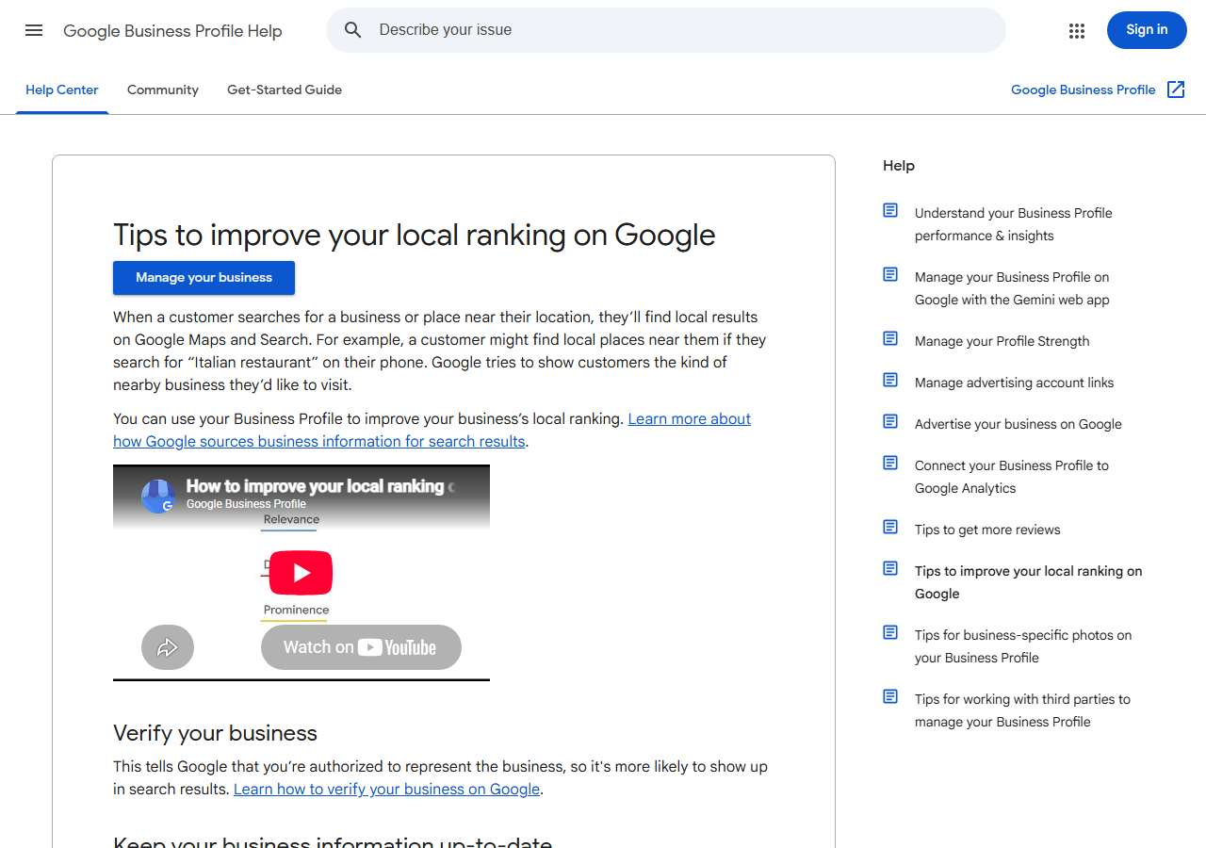
Task: Open Connect your Business Profile to Google Analytics
Action: (x=1012, y=477)
